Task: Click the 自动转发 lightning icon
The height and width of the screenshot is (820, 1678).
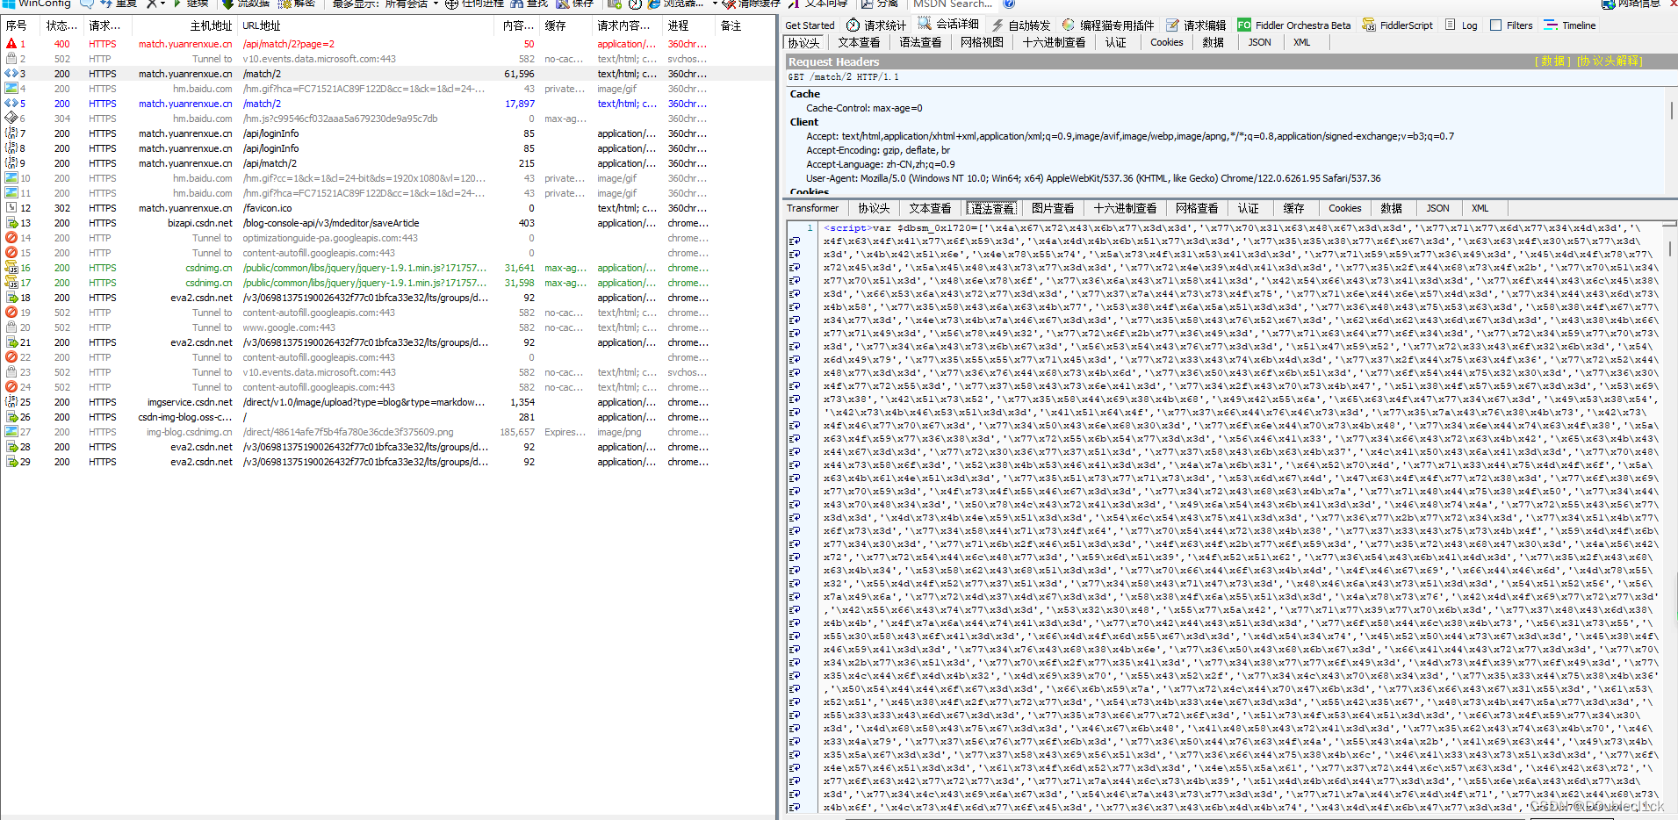Action: pos(997,25)
